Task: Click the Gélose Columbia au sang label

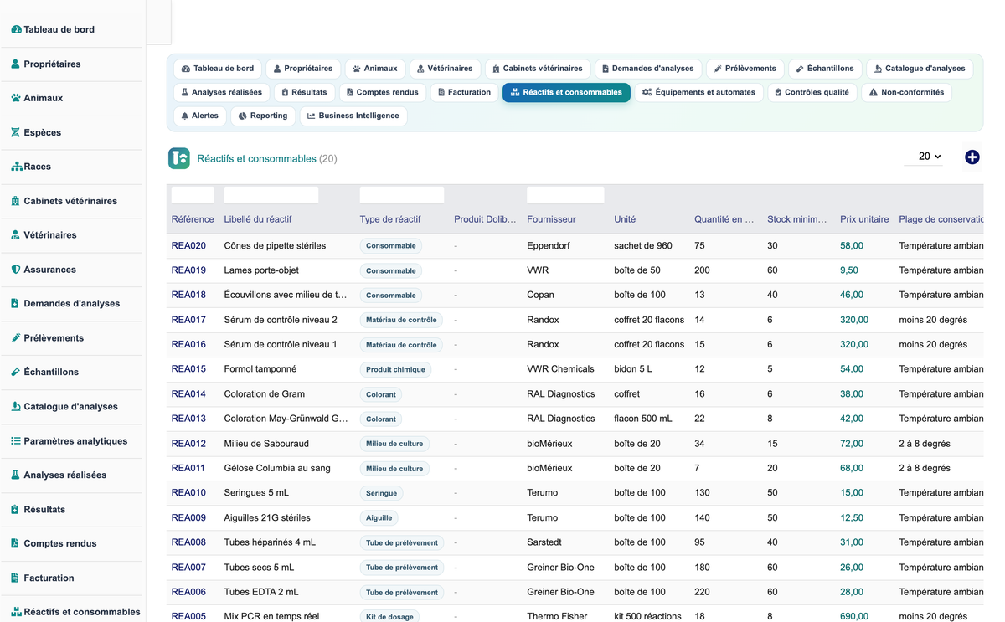Action: (277, 468)
